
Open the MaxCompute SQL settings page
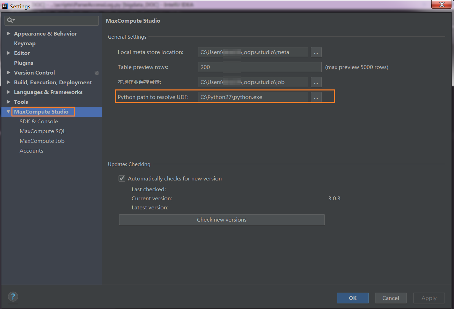(43, 131)
